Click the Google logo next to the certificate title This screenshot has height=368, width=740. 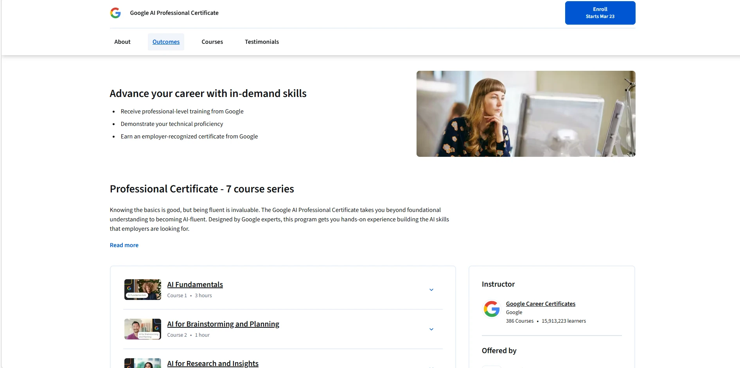pos(115,13)
